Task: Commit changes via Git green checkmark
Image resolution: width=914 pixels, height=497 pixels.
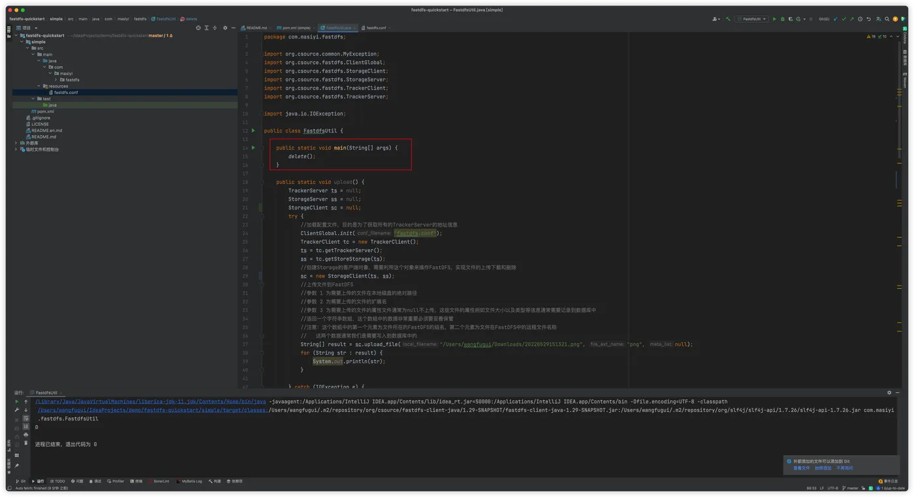Action: (843, 19)
